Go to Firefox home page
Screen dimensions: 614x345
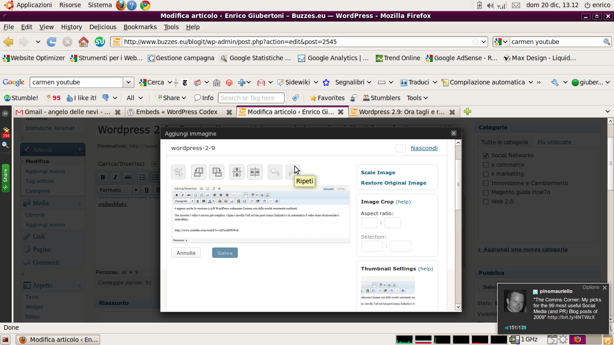pyautogui.click(x=84, y=42)
